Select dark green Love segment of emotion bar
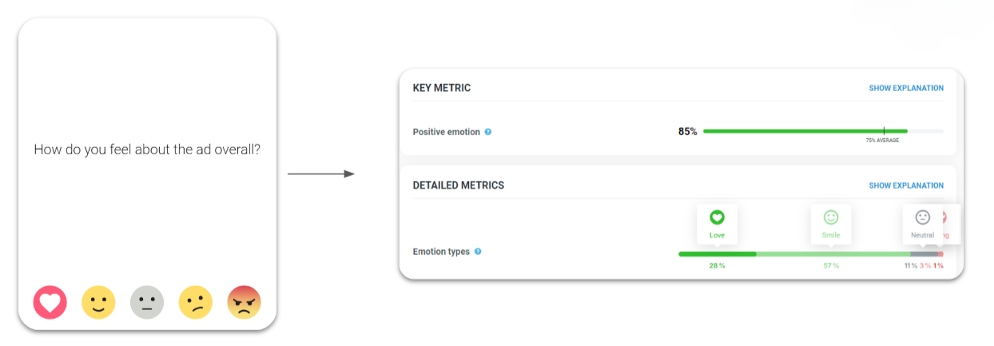Screen dimensions: 994x346 tap(718, 254)
